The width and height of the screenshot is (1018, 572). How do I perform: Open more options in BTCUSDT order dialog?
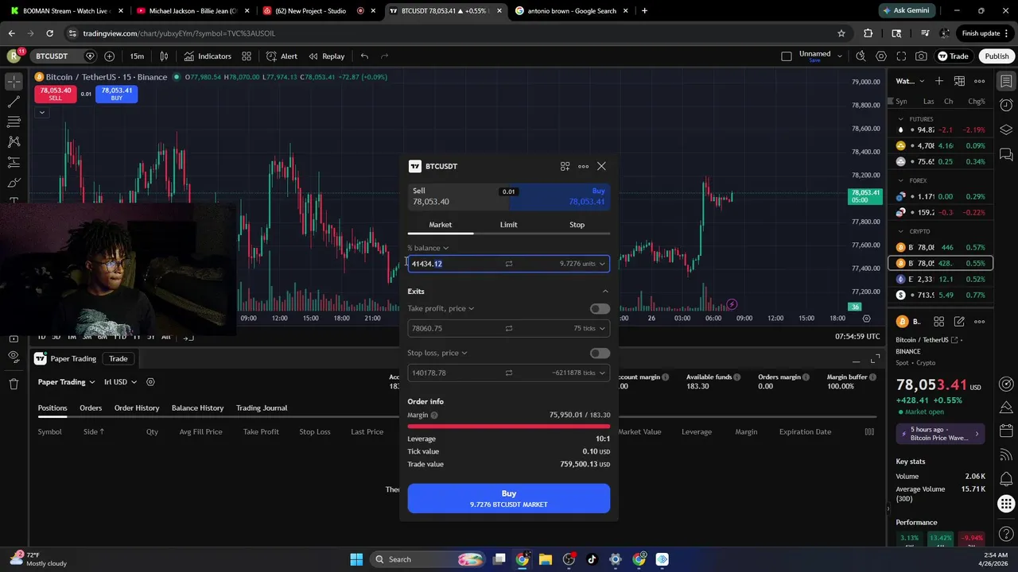(583, 166)
